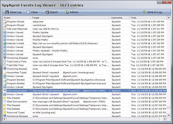173x124 pixels.
Task: Click the horizontal scrollbar right arrow
Action: tap(165, 119)
